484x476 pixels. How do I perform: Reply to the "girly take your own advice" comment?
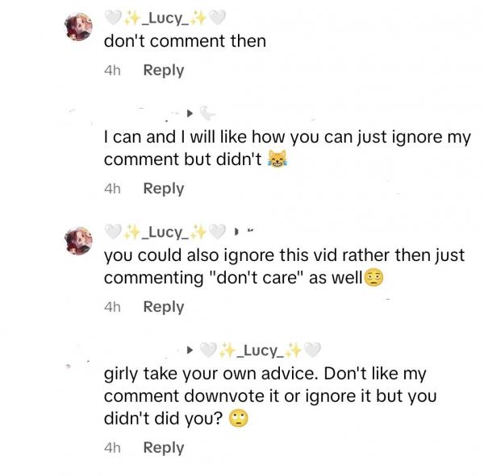[163, 448]
